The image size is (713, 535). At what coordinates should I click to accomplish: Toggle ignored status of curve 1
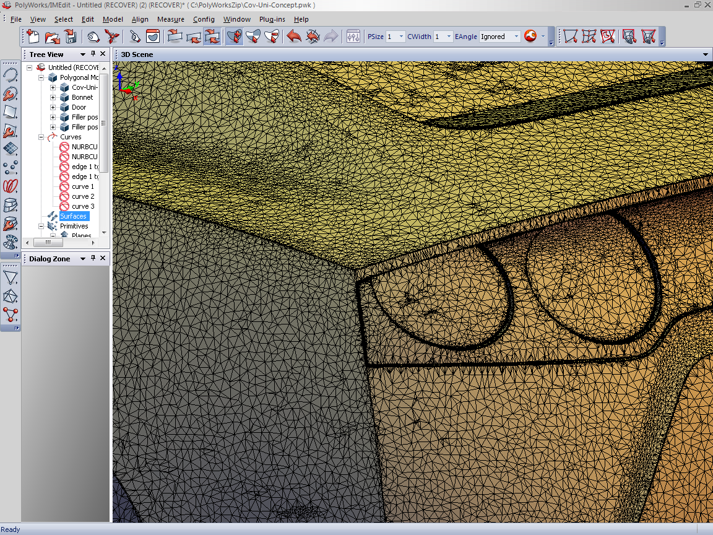click(x=64, y=186)
